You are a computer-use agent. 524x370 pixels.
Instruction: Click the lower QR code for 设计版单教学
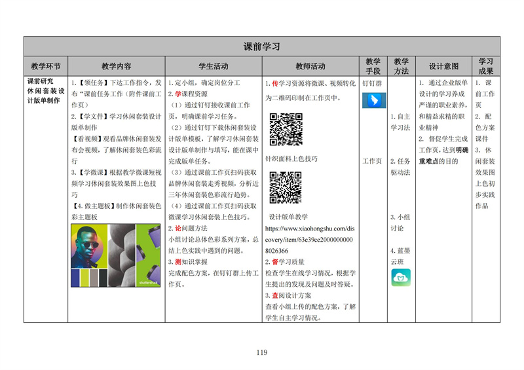pos(286,187)
